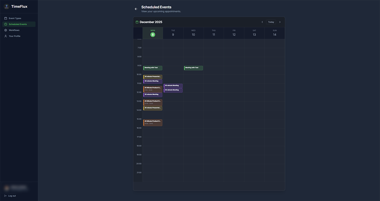Select the Sunday 14 column header
Image resolution: width=380 pixels, height=201 pixels.
274,32
